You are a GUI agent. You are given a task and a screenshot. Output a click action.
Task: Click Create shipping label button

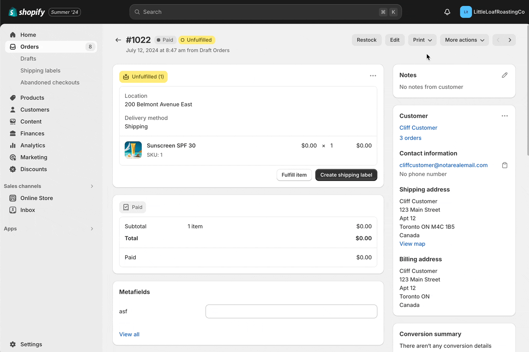(x=346, y=175)
